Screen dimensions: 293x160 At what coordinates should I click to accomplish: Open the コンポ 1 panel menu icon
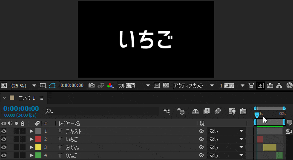point(42,98)
